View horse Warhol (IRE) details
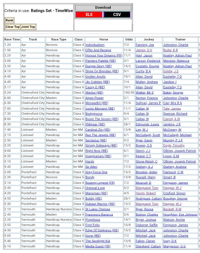Viewport: 200px width, 253px height. coord(94,93)
